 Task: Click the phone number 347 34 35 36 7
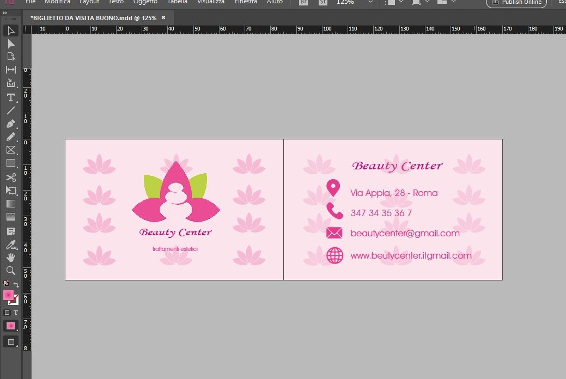pos(381,213)
